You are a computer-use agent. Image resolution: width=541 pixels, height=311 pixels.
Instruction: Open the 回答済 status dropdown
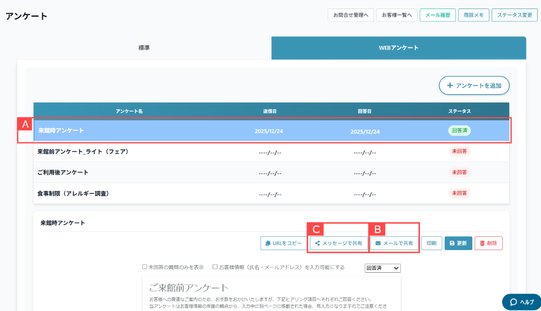pos(383,268)
